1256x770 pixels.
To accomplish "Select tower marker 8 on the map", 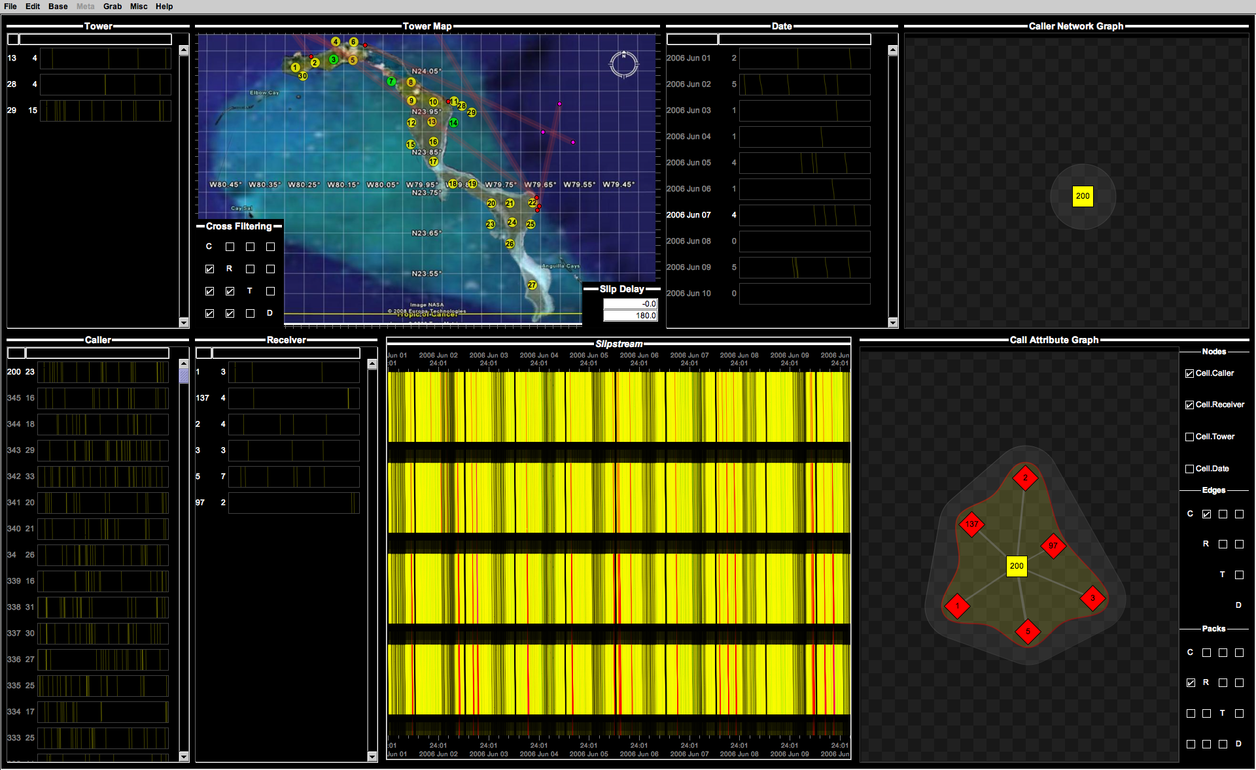I will 411,82.
